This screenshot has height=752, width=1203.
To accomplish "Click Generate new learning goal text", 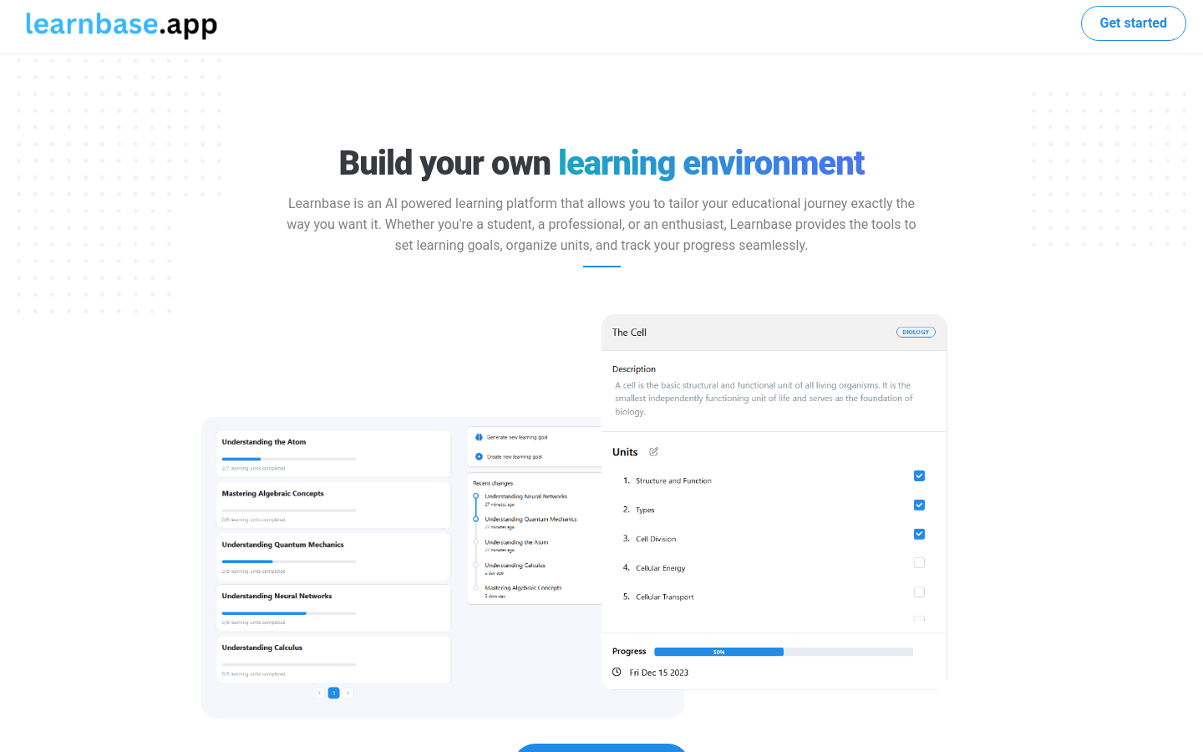I will 517,437.
